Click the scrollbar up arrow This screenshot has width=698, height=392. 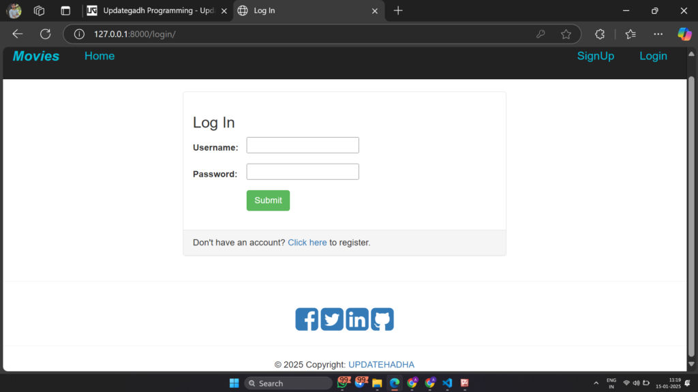pos(691,54)
